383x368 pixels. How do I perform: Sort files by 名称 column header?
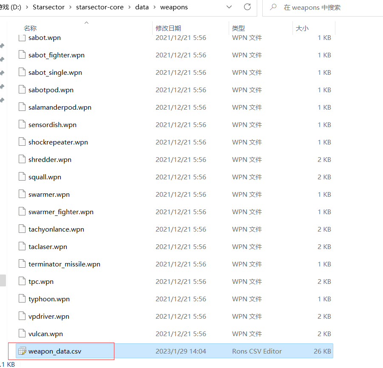coord(30,28)
